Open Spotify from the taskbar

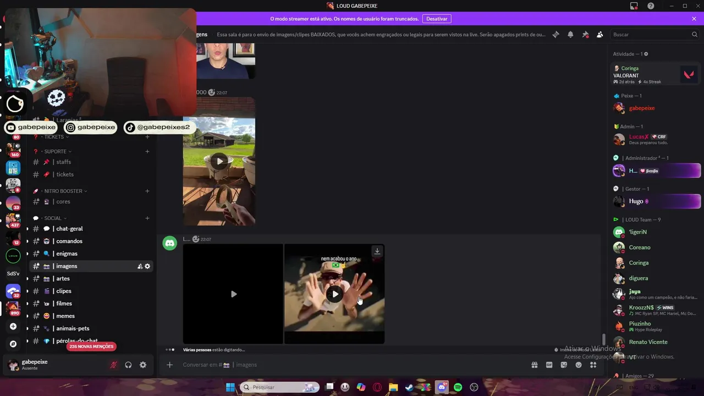(x=458, y=387)
